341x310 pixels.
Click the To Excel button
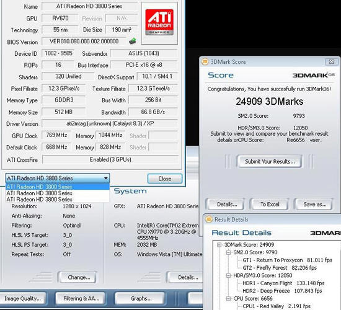click(270, 204)
